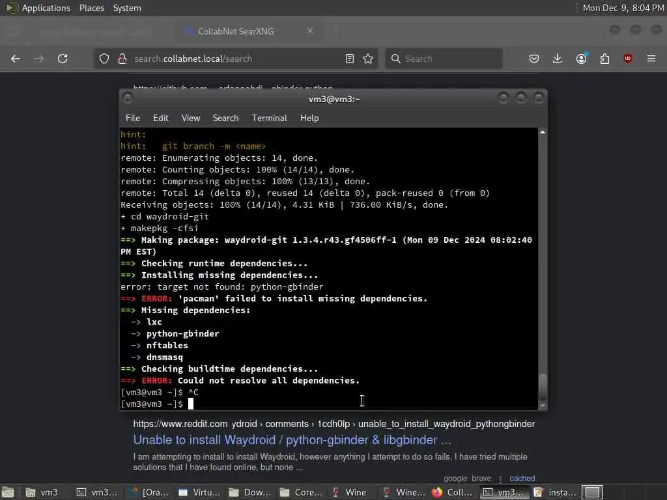667x500 pixels.
Task: Close the CollabNet SearXNG tab
Action: click(310, 31)
